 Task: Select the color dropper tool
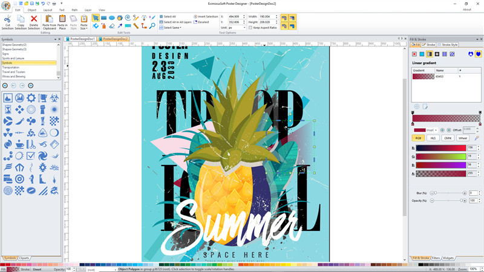pyautogui.click(x=120, y=26)
